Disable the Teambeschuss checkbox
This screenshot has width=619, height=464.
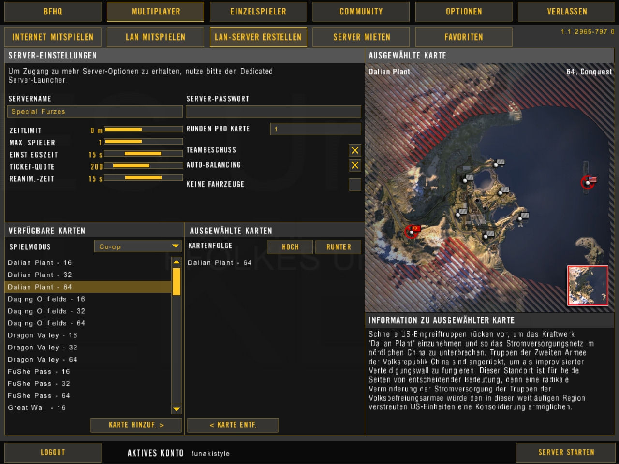pos(355,150)
